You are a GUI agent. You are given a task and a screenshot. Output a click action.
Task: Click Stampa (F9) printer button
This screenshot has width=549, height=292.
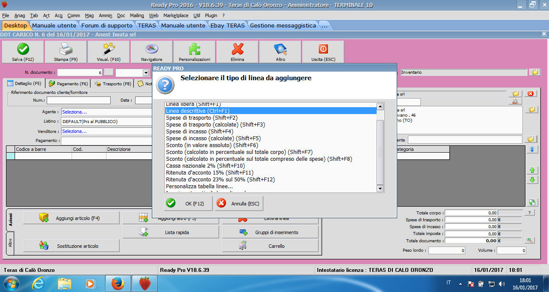[x=66, y=52]
